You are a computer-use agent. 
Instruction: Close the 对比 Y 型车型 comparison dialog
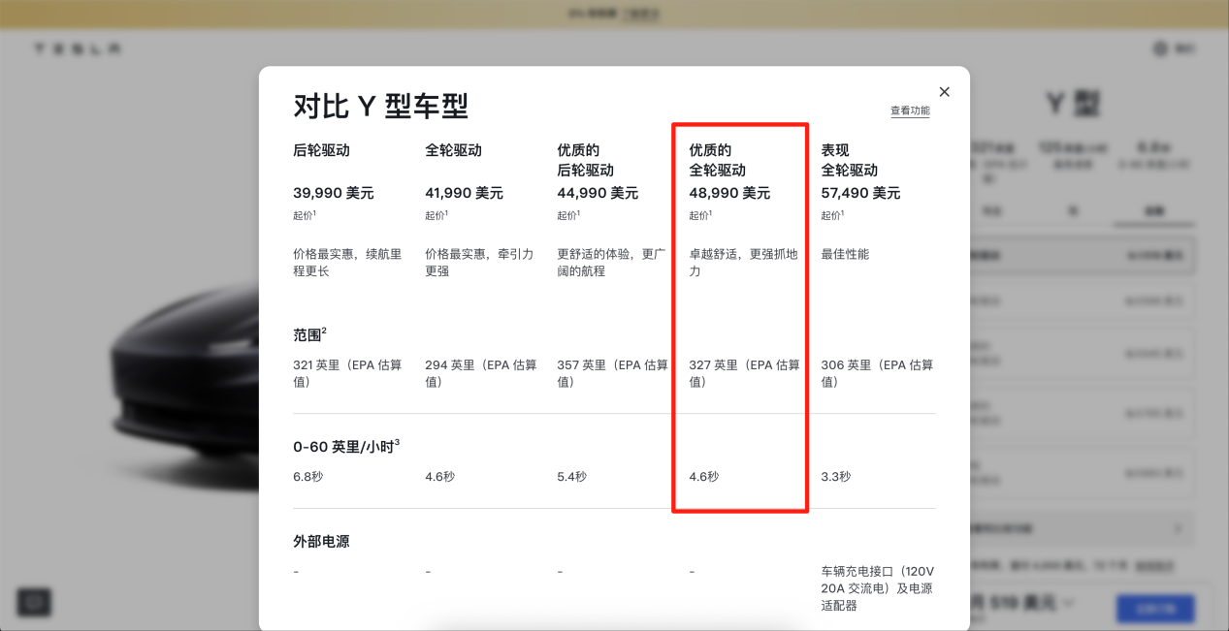coord(944,92)
